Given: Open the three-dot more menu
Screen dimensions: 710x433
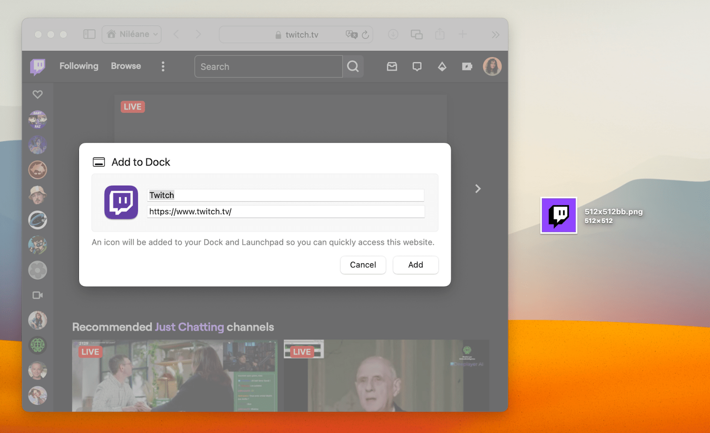Looking at the screenshot, I should tap(163, 66).
